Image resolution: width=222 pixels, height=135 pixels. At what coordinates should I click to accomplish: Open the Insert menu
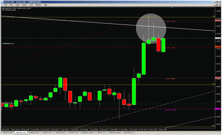tap(17, 5)
